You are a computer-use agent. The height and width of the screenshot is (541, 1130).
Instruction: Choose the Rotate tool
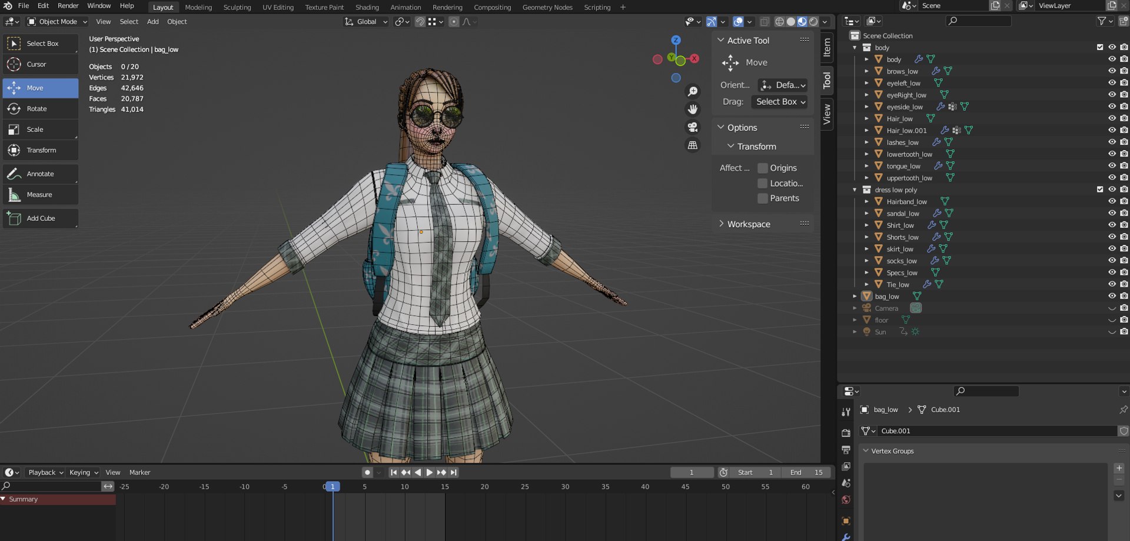click(40, 109)
